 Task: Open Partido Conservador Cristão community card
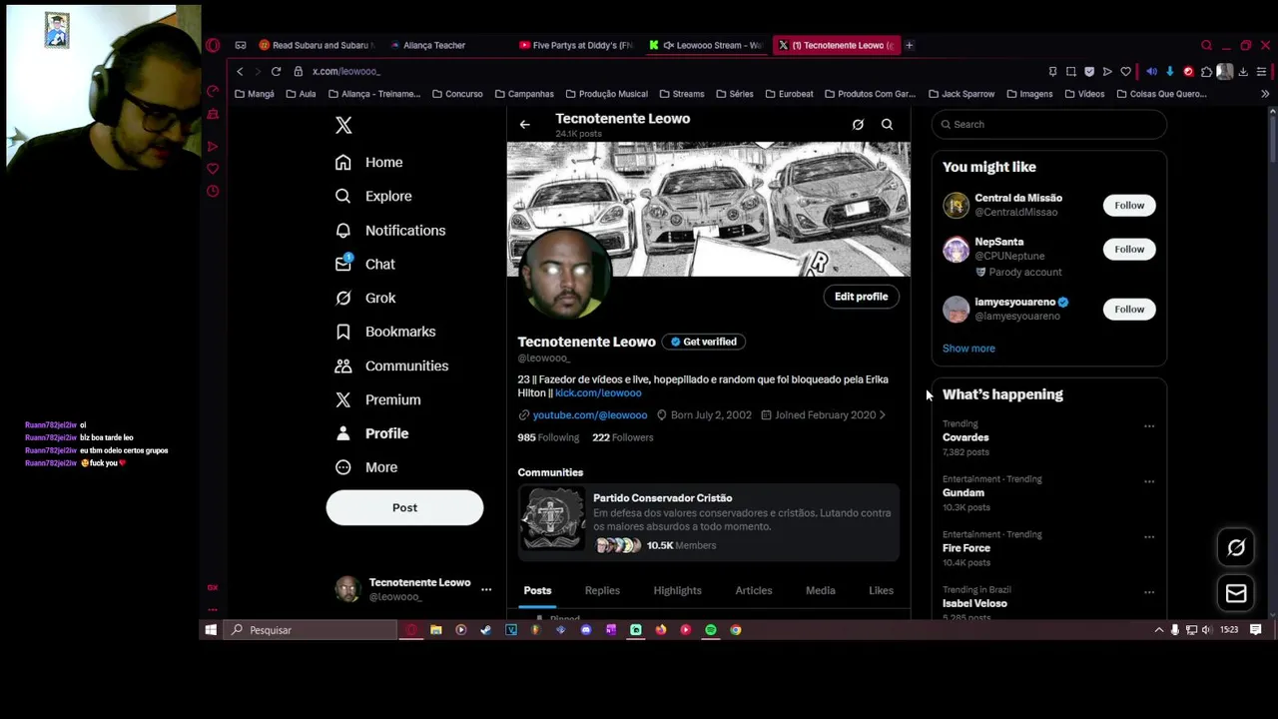coord(708,520)
